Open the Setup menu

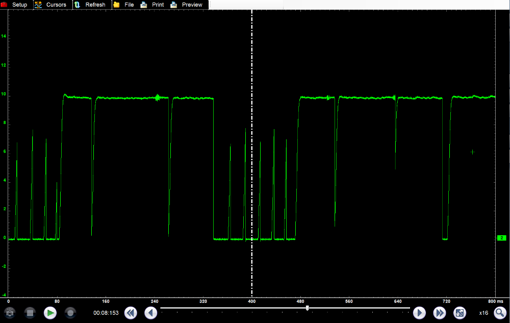point(19,5)
